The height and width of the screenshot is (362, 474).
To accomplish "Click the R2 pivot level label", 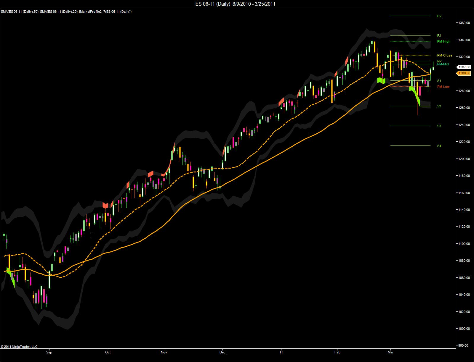I will click(x=439, y=16).
